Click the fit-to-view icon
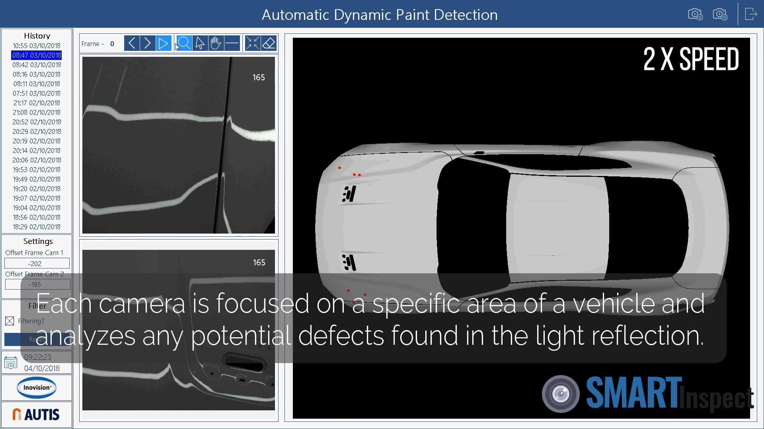This screenshot has width=764, height=429. [252, 43]
